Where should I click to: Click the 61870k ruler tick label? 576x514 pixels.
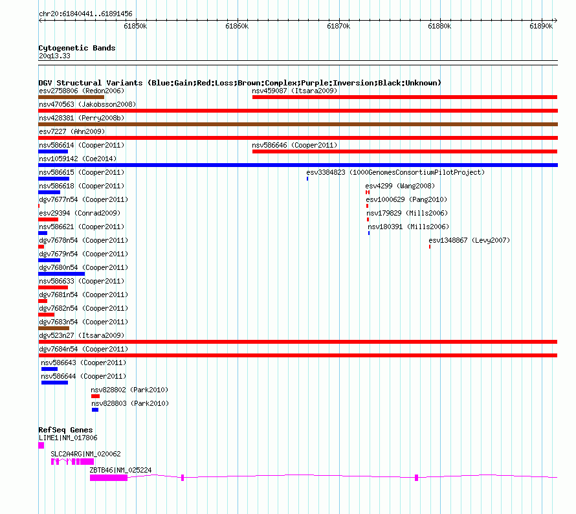(x=338, y=26)
